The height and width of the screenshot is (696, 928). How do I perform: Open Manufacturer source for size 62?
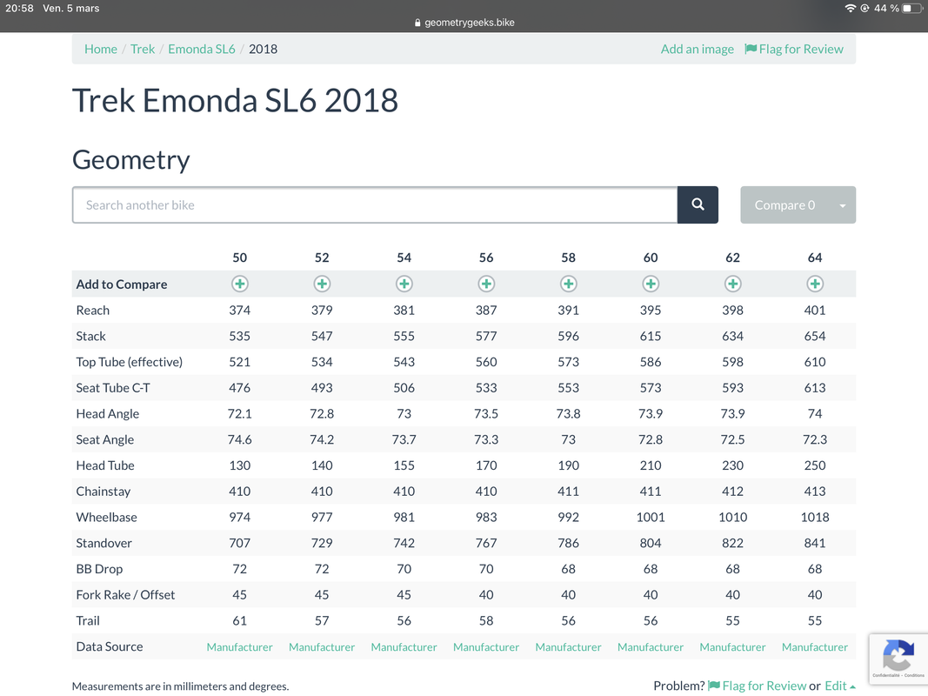(x=732, y=647)
